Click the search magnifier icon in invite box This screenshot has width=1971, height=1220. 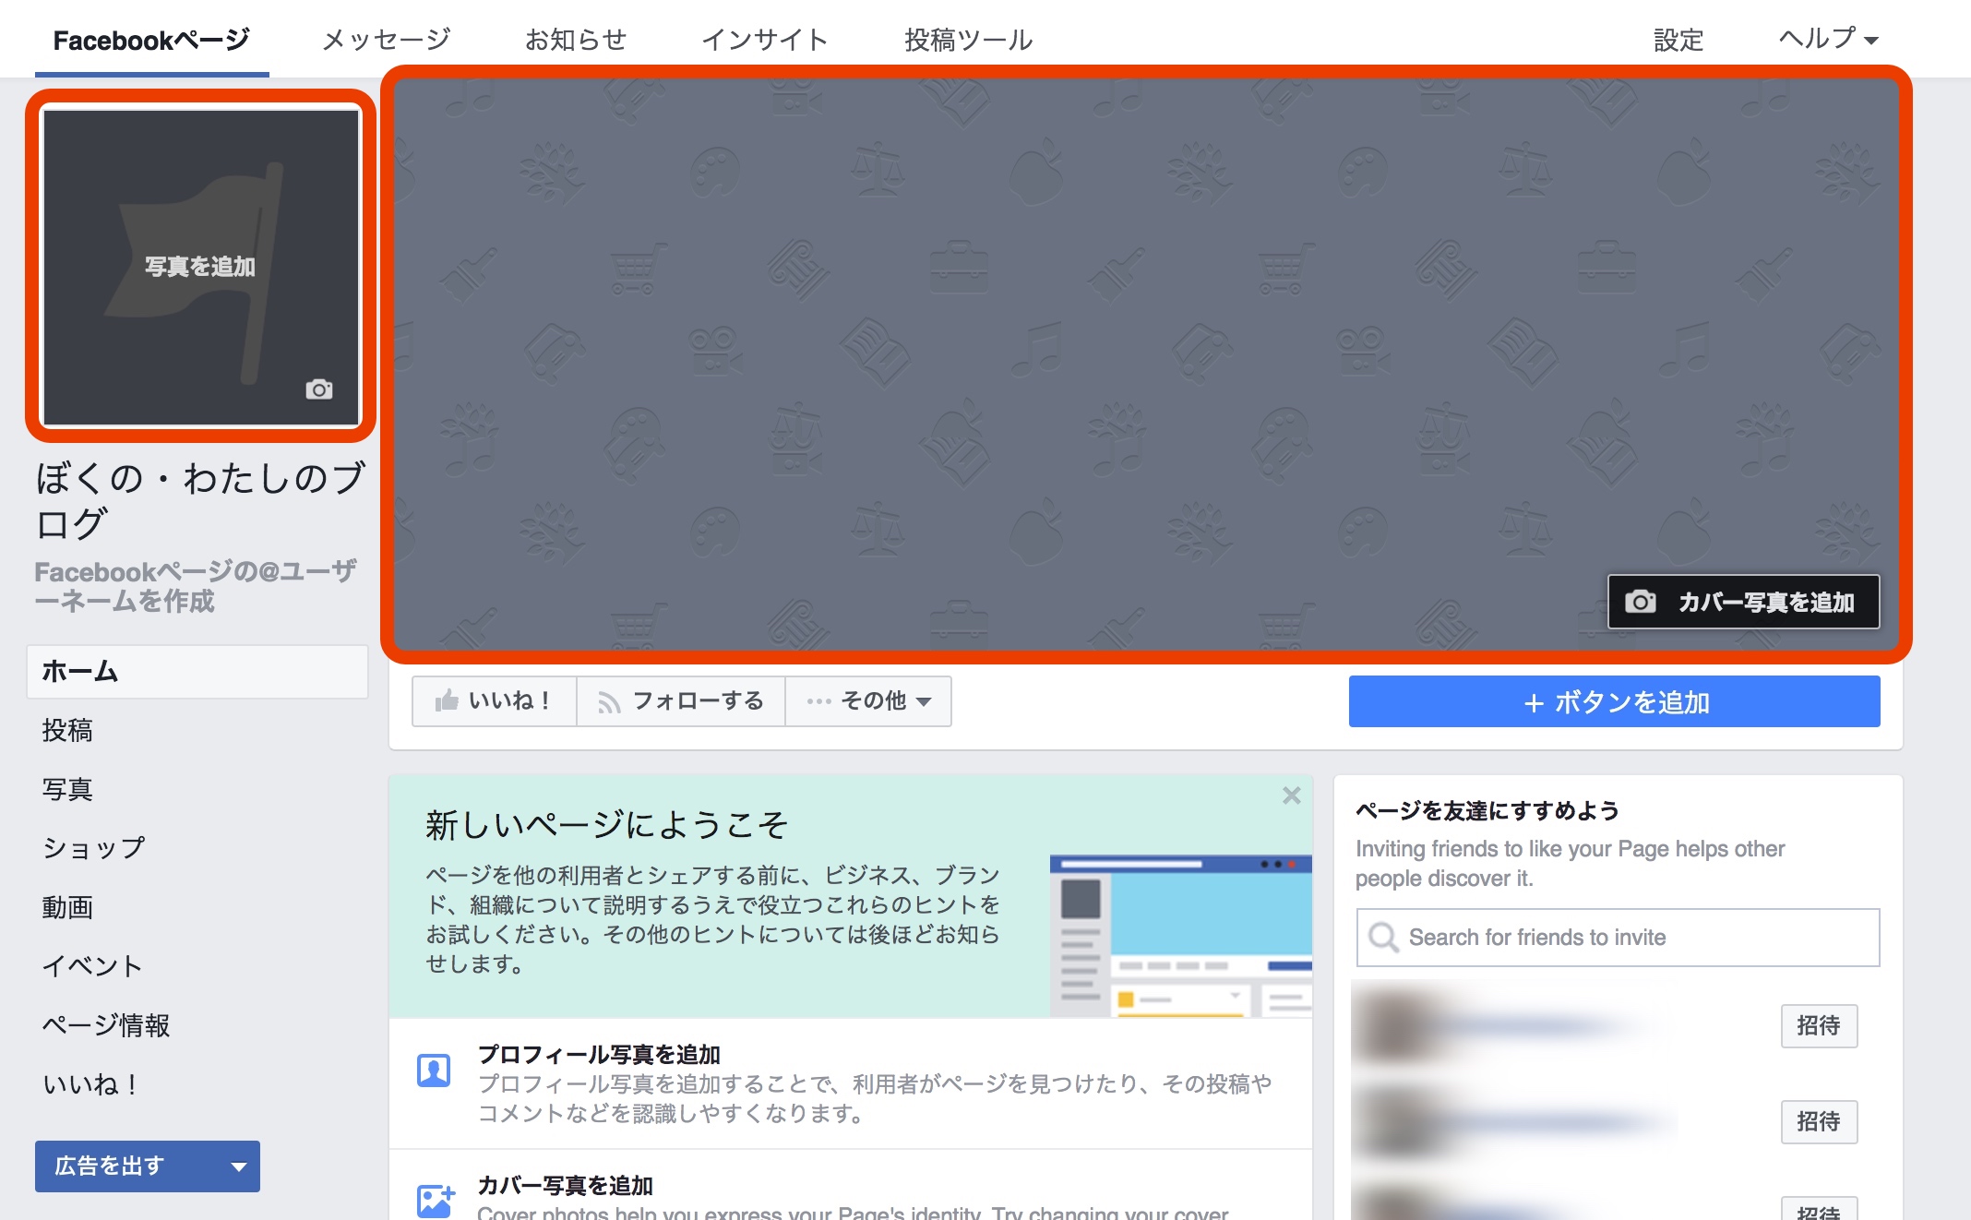tap(1383, 937)
